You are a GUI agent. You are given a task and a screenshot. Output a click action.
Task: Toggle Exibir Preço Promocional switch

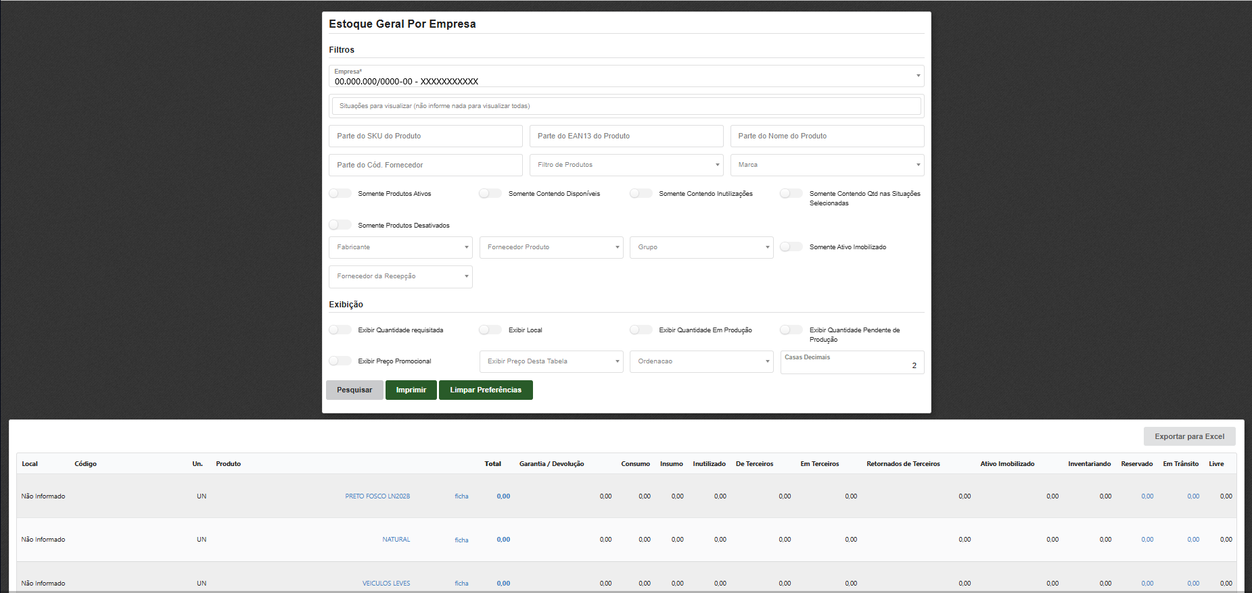340,361
